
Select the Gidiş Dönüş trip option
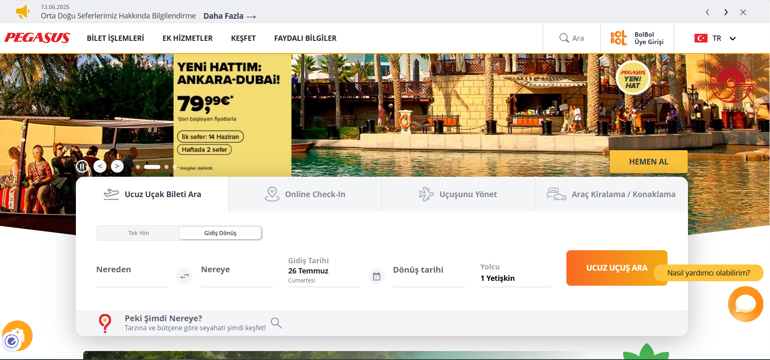pyautogui.click(x=220, y=233)
